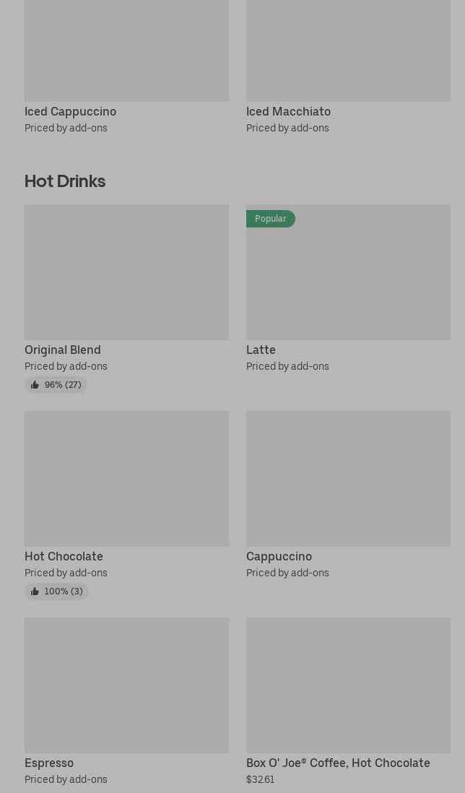Click the Popular badge on Latte
Viewport: 465px width, 793px height.
[270, 219]
